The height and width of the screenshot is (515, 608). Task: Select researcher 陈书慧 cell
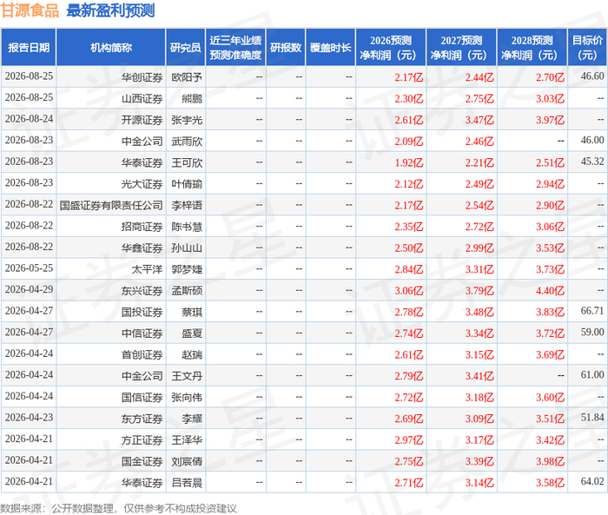[187, 227]
